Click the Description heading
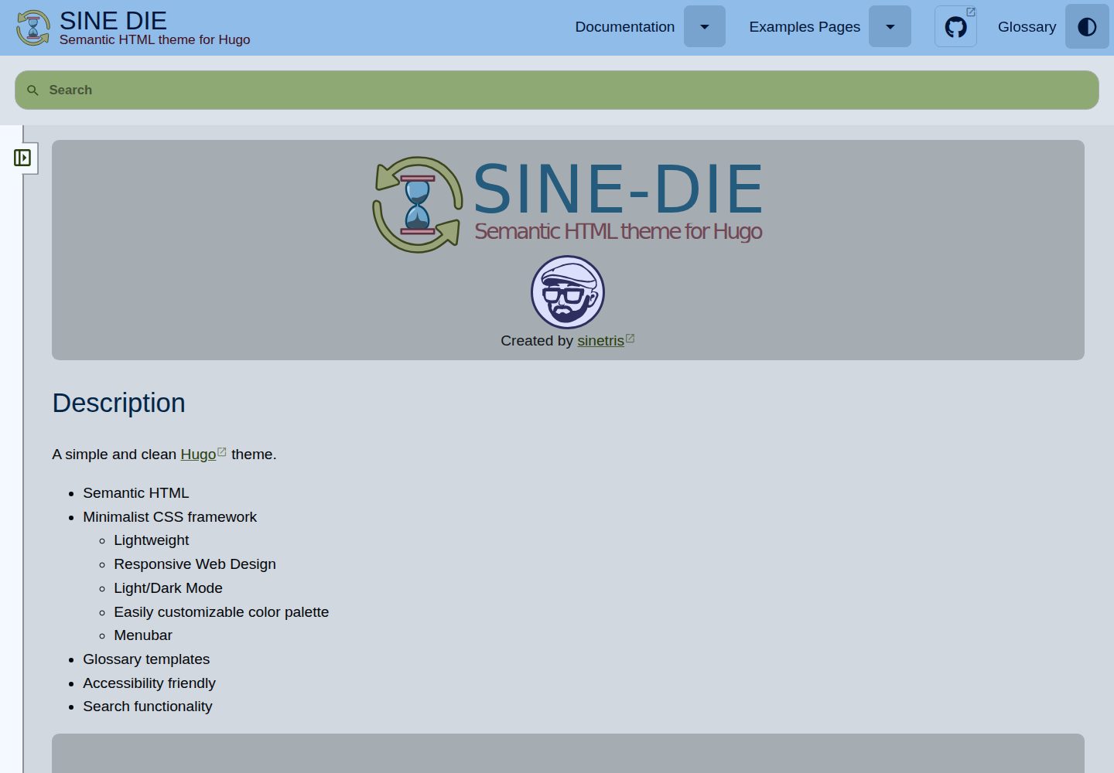Viewport: 1114px width, 773px height. [118, 403]
